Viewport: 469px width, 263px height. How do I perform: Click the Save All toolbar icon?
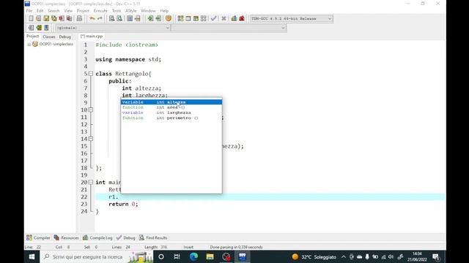[53, 18]
